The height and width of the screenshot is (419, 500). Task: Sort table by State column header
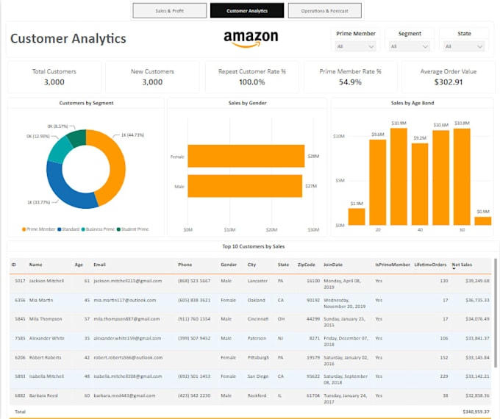pos(283,265)
